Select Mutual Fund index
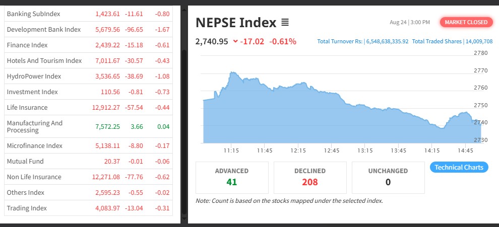This screenshot has height=227, width=499. pyautogui.click(x=25, y=161)
